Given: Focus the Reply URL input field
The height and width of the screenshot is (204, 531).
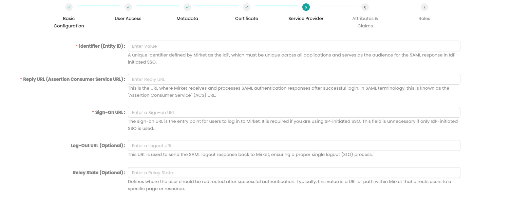Looking at the screenshot, I should [294, 79].
